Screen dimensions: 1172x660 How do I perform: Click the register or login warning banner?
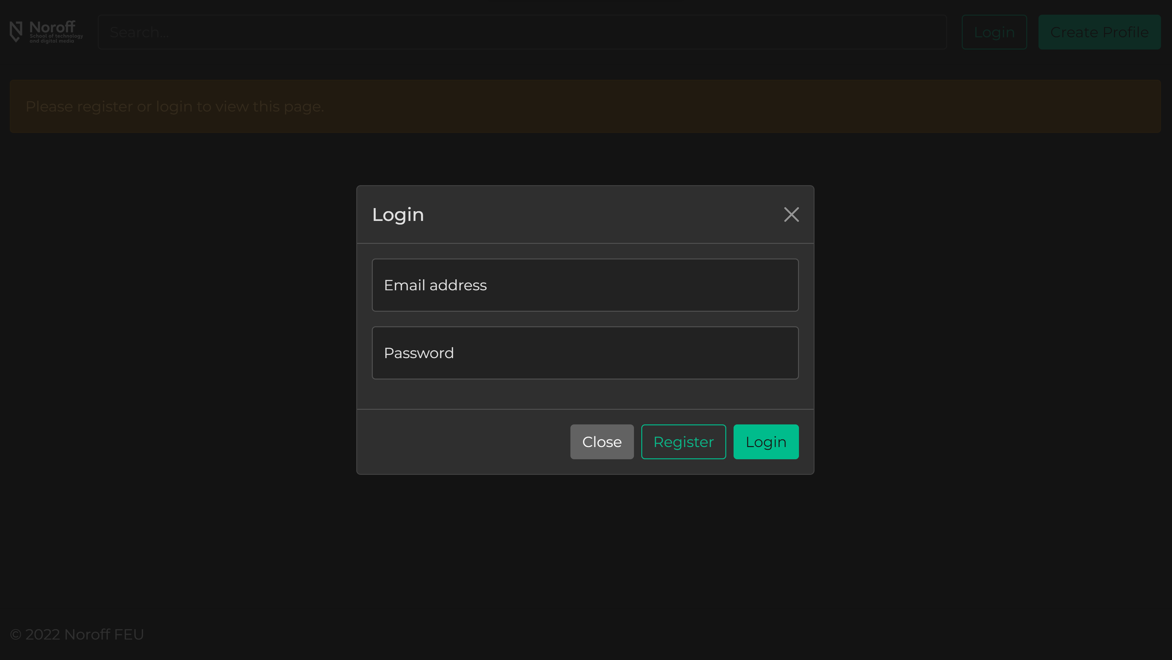point(586,106)
